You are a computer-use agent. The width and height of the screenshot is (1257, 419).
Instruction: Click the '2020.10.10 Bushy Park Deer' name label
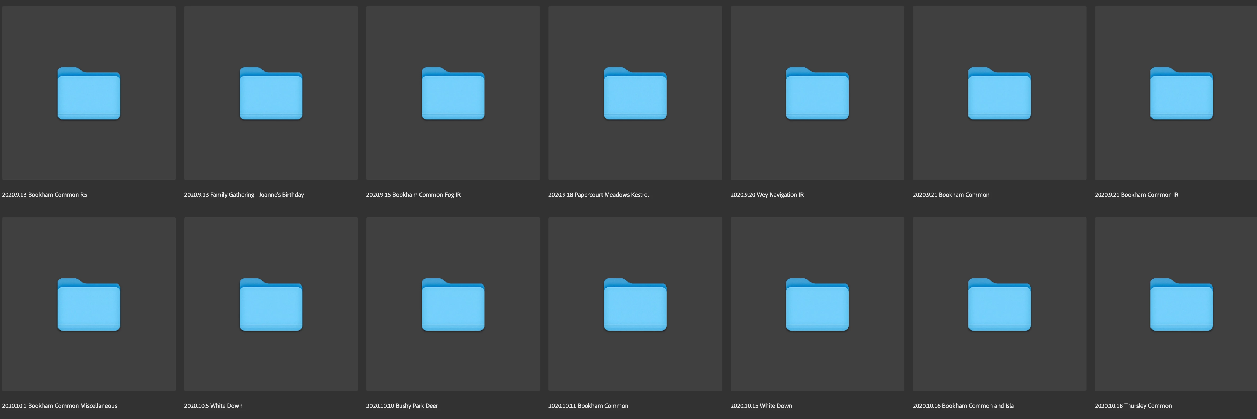pyautogui.click(x=402, y=406)
